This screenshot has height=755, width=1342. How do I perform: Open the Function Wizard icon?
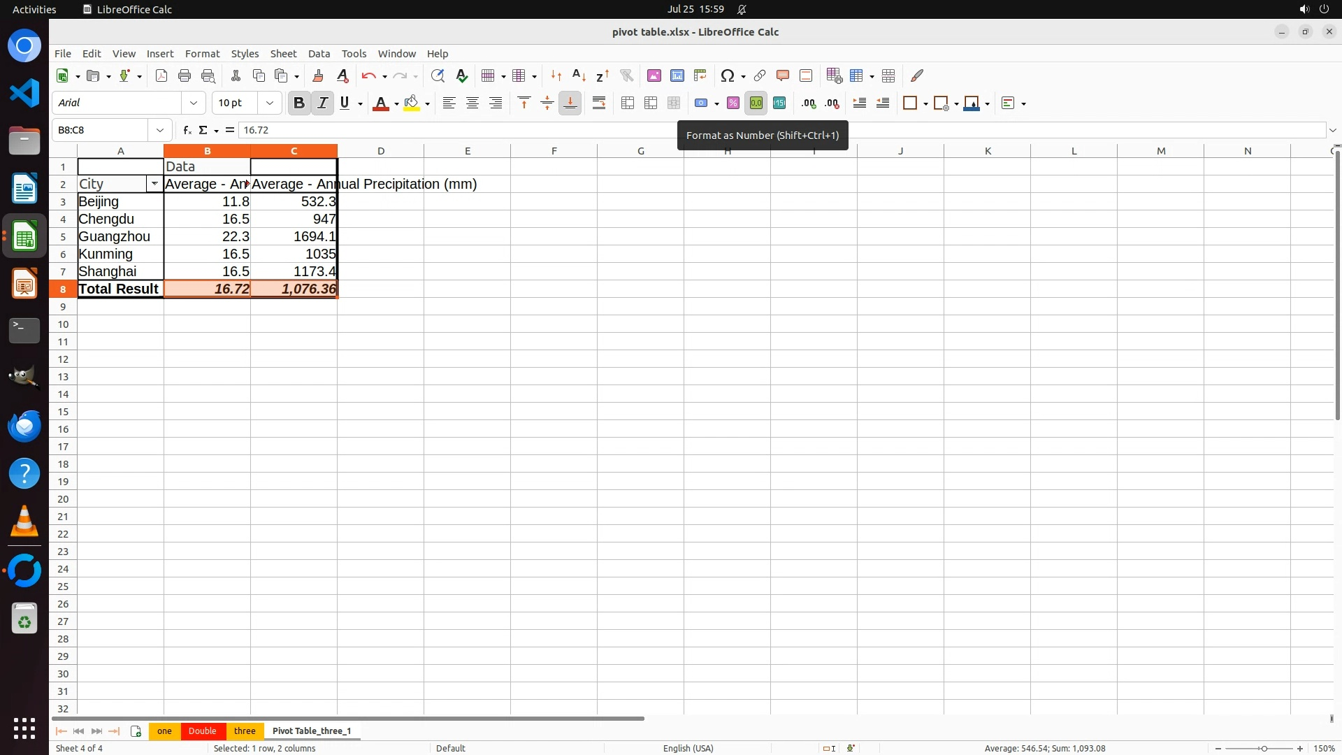(187, 130)
